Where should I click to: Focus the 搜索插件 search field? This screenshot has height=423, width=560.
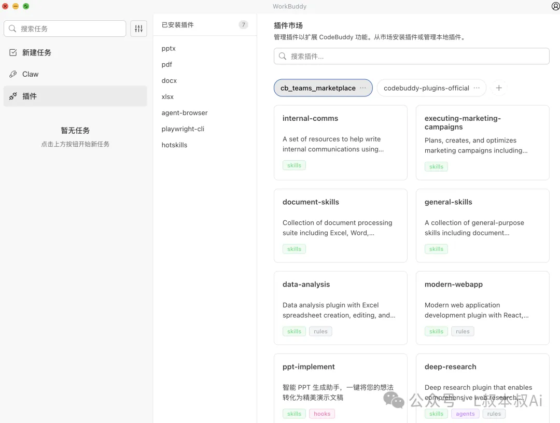[411, 56]
